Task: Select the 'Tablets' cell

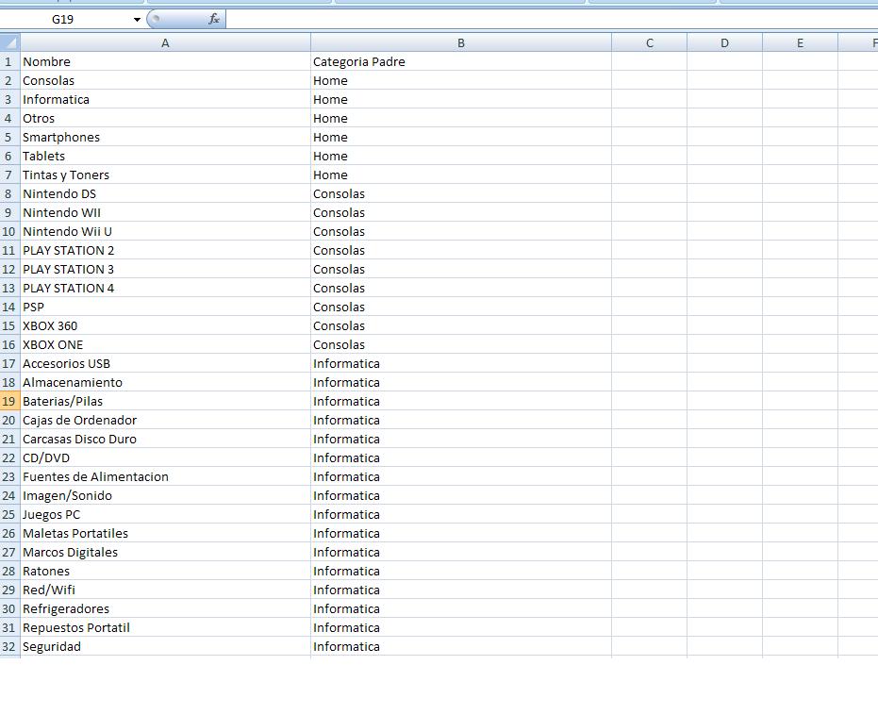Action: 165,157
